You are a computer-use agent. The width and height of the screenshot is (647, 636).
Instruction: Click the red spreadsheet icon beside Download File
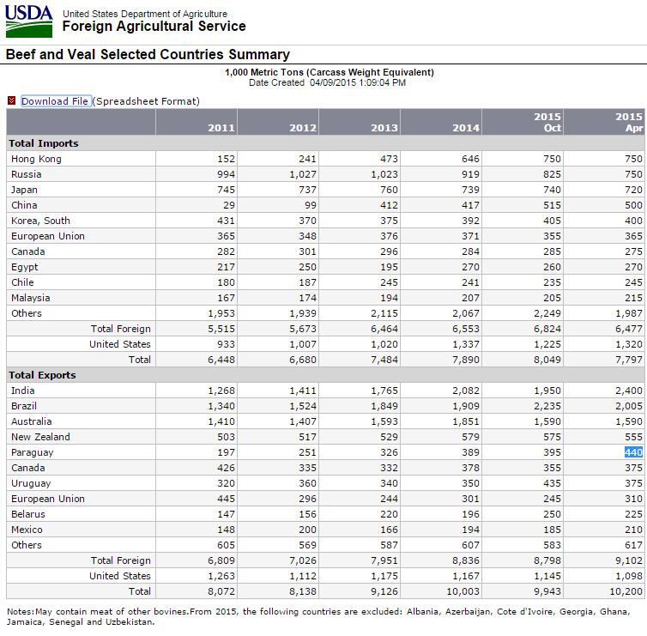point(12,101)
